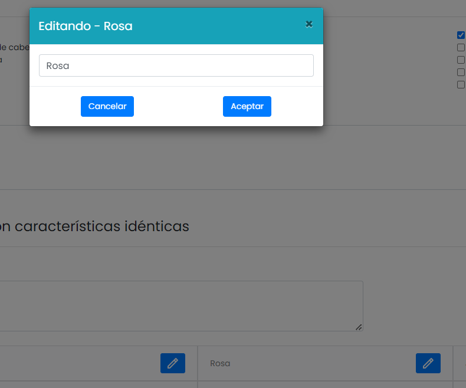The width and height of the screenshot is (466, 388).
Task: Click the pencil edit icon beside Rosa
Action: [x=428, y=363]
